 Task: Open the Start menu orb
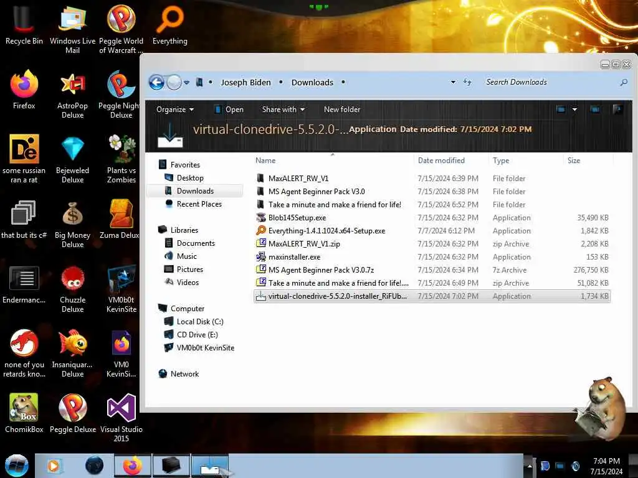coord(16,466)
